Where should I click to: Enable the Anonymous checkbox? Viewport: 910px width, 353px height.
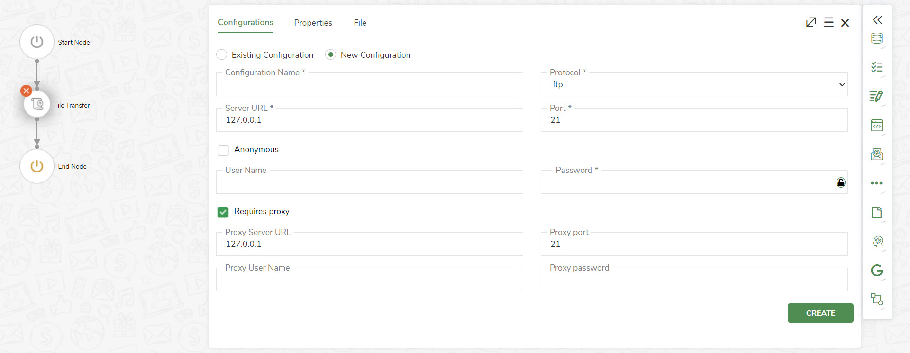click(x=223, y=150)
